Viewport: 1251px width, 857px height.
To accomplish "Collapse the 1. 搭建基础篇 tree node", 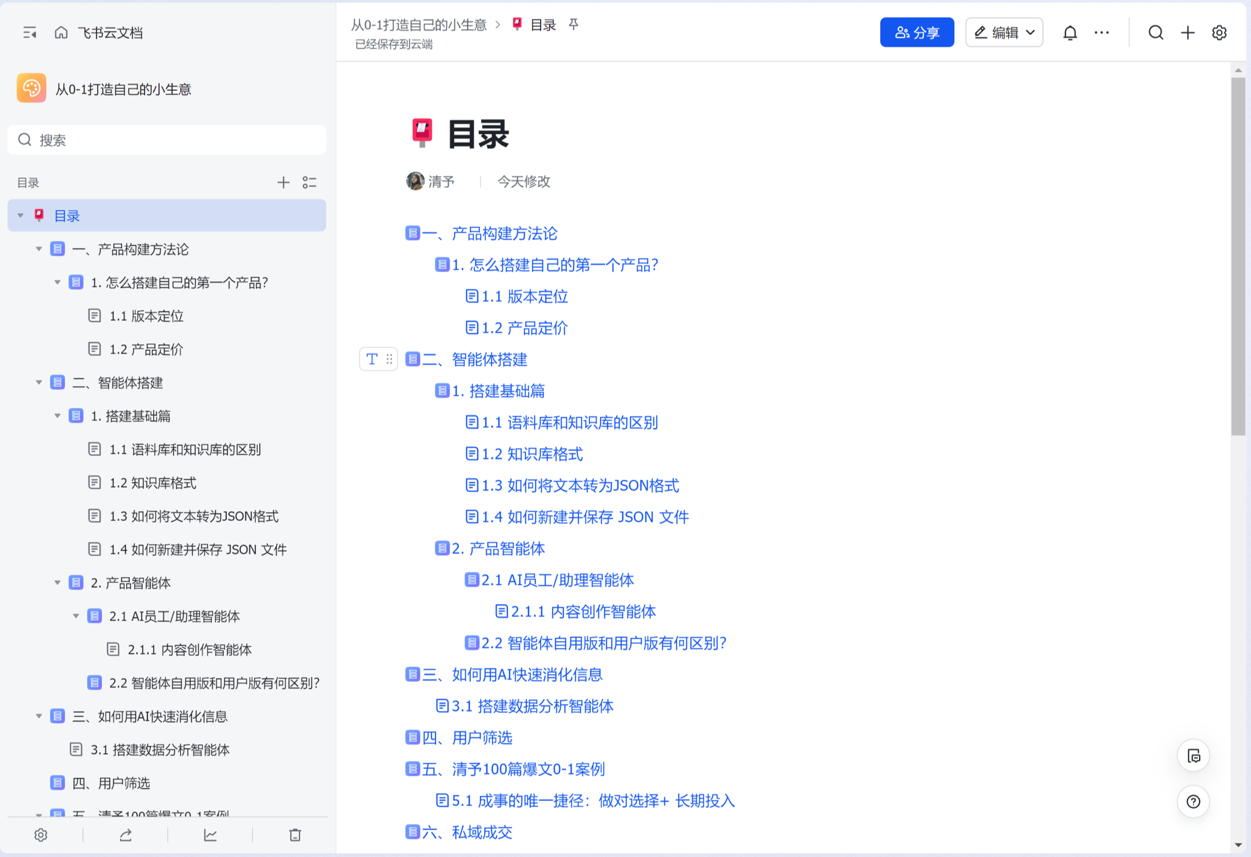I will click(x=57, y=416).
